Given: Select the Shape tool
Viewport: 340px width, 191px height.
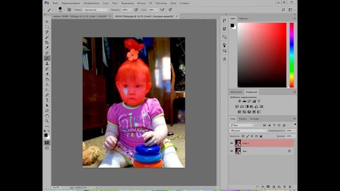Looking at the screenshot, I should pyautogui.click(x=47, y=111).
